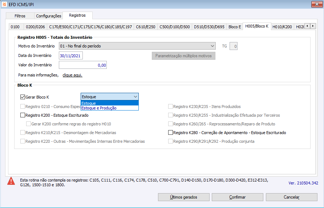324x208 pixels.
Task: Check Registro K220 - Outras Movimentações Internas
Action: pyautogui.click(x=23, y=141)
